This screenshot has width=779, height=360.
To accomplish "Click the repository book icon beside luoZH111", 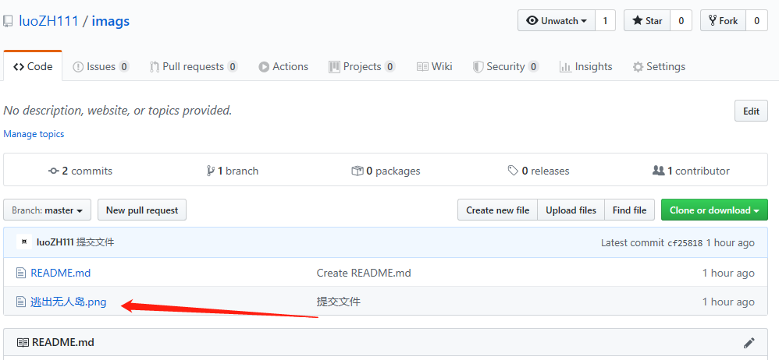I will tap(8, 21).
